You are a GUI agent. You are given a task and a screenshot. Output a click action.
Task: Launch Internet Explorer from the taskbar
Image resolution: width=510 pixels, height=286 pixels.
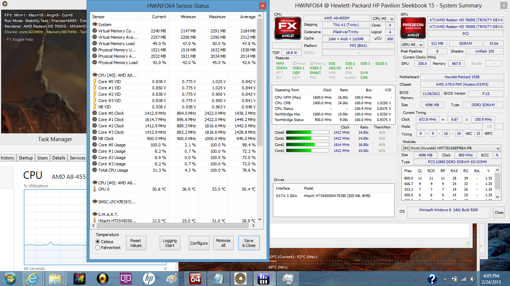[33, 278]
